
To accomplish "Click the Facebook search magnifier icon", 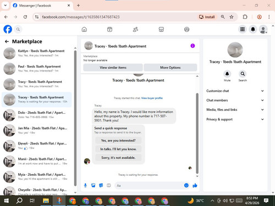I will point(18,29).
